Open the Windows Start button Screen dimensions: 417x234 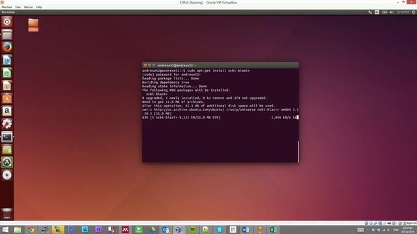5,229
